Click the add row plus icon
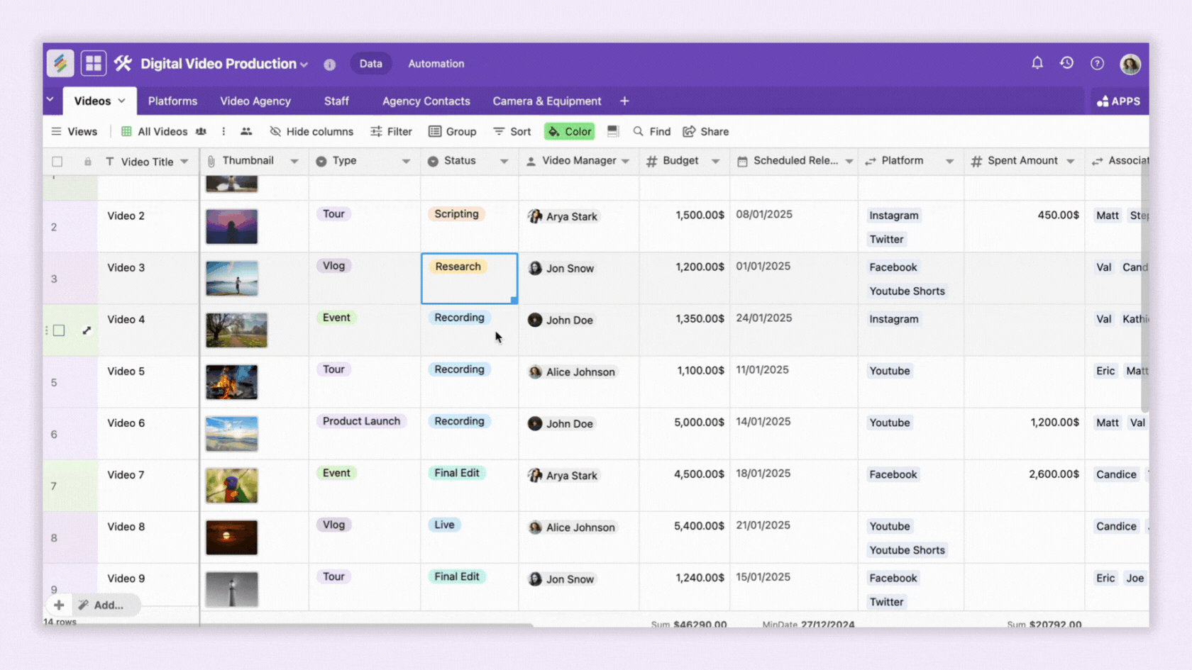The image size is (1192, 670). pyautogui.click(x=59, y=605)
